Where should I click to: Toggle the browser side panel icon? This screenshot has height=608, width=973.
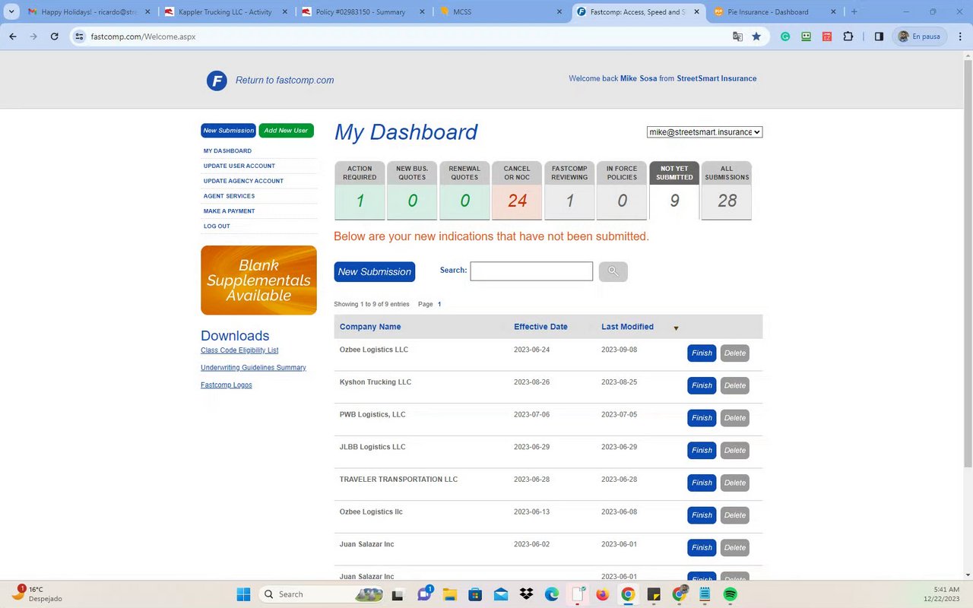[x=879, y=36]
